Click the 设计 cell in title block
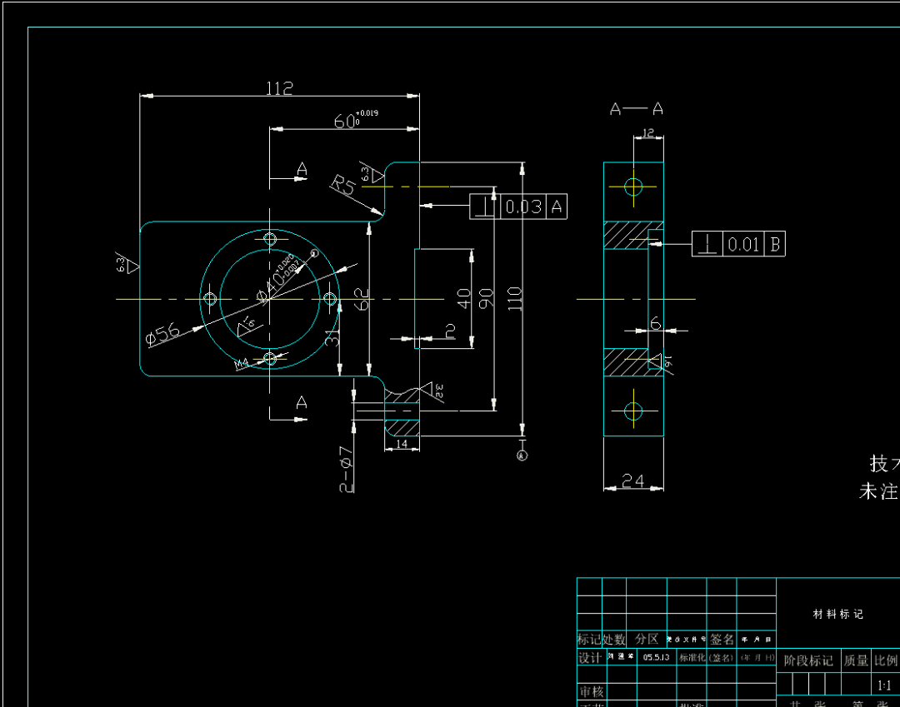Screen dimensions: 900x707 (x=590, y=658)
